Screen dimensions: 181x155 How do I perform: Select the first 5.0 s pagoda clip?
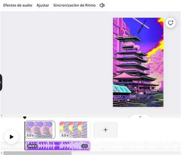pyautogui.click(x=40, y=129)
